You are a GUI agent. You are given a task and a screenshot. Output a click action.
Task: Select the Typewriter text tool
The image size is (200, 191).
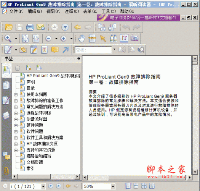[x=124, y=38]
